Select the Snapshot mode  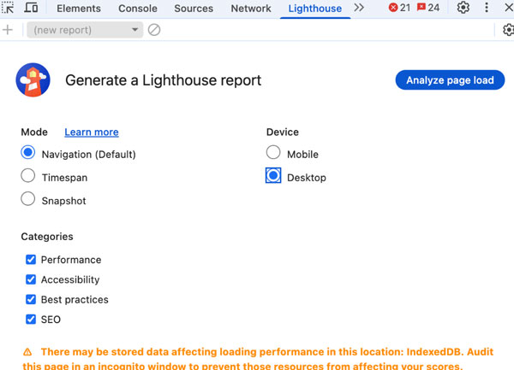[x=28, y=199]
